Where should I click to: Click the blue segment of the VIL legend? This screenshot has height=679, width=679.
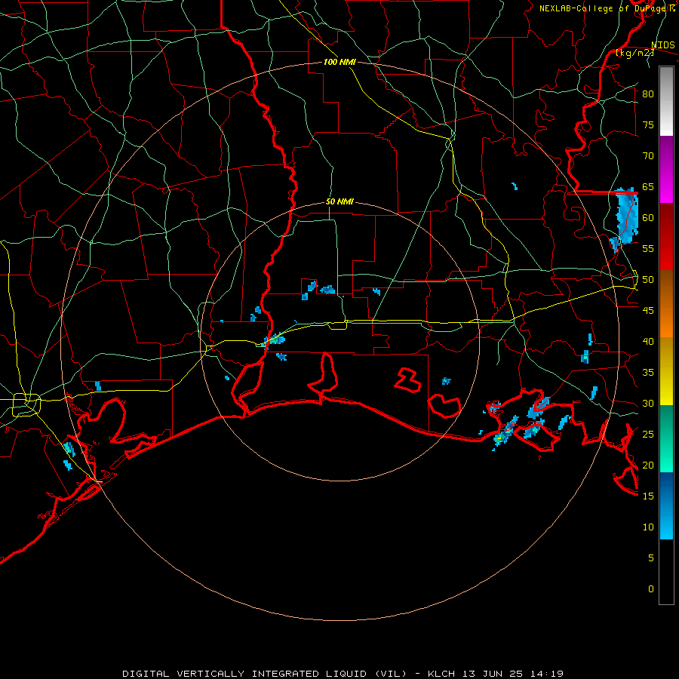tap(666, 505)
